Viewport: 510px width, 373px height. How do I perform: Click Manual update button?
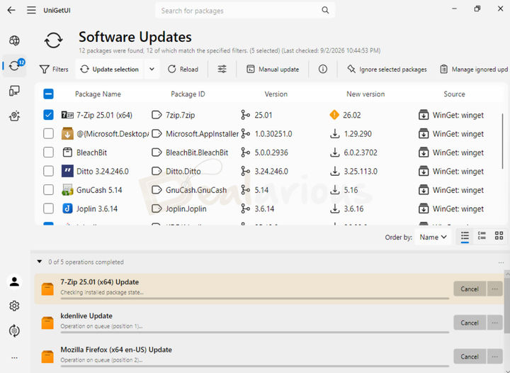[273, 69]
